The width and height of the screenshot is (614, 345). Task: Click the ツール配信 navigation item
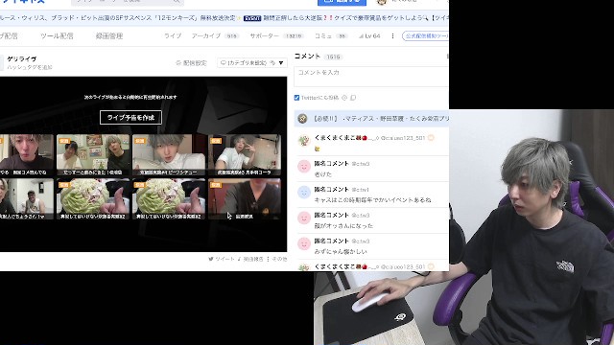coord(57,36)
